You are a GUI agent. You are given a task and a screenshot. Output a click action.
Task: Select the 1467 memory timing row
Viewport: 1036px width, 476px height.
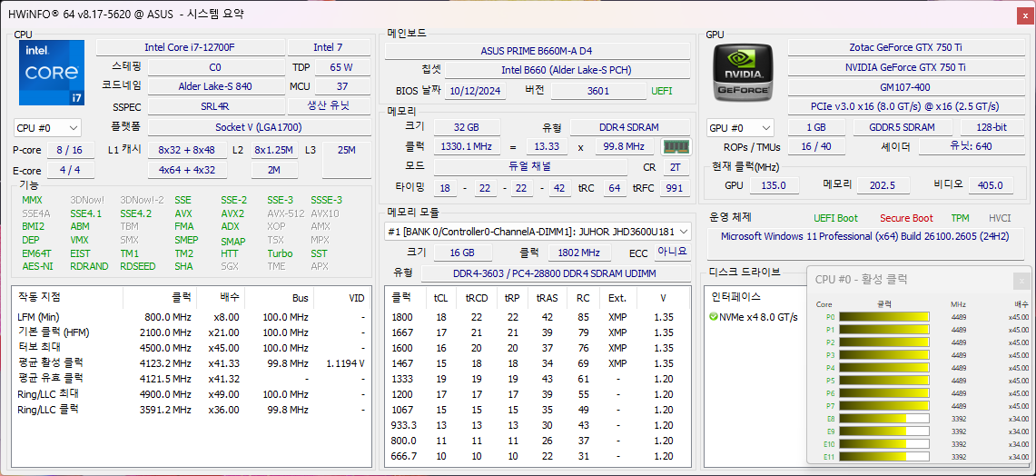[538, 363]
